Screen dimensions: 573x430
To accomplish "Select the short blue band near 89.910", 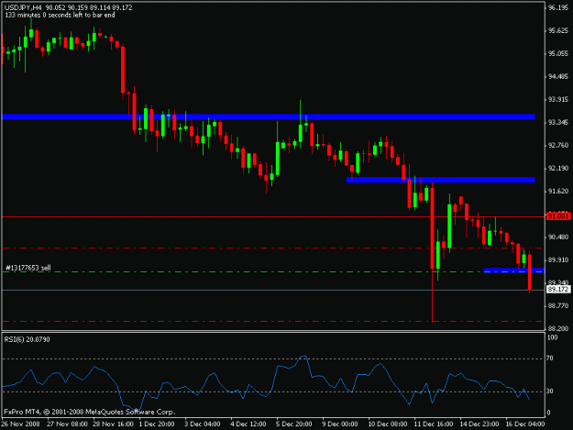I will [x=513, y=270].
